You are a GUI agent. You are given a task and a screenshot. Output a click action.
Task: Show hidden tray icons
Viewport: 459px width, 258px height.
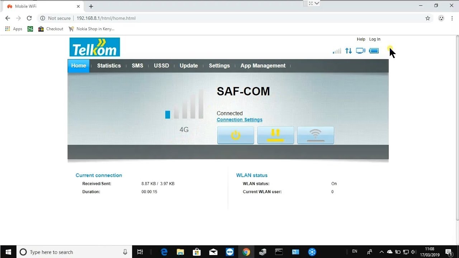382,252
